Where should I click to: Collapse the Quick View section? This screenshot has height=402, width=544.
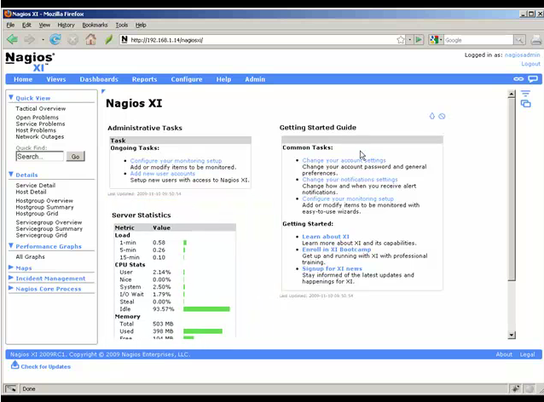pyautogui.click(x=11, y=98)
